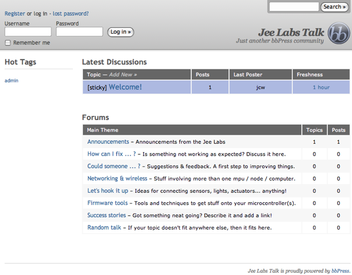Click the Hot Tags heading
Viewport: 352px width, 275px height.
click(20, 62)
